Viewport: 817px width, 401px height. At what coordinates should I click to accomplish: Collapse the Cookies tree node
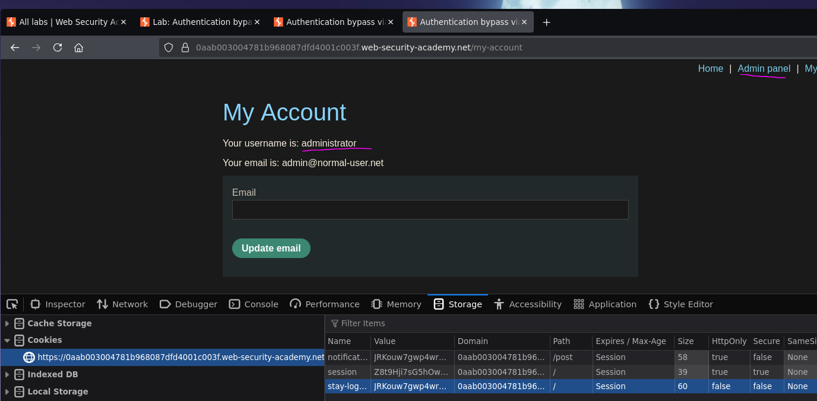(x=7, y=340)
